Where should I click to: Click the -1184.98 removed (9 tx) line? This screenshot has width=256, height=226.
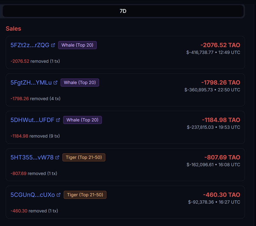point(35,136)
